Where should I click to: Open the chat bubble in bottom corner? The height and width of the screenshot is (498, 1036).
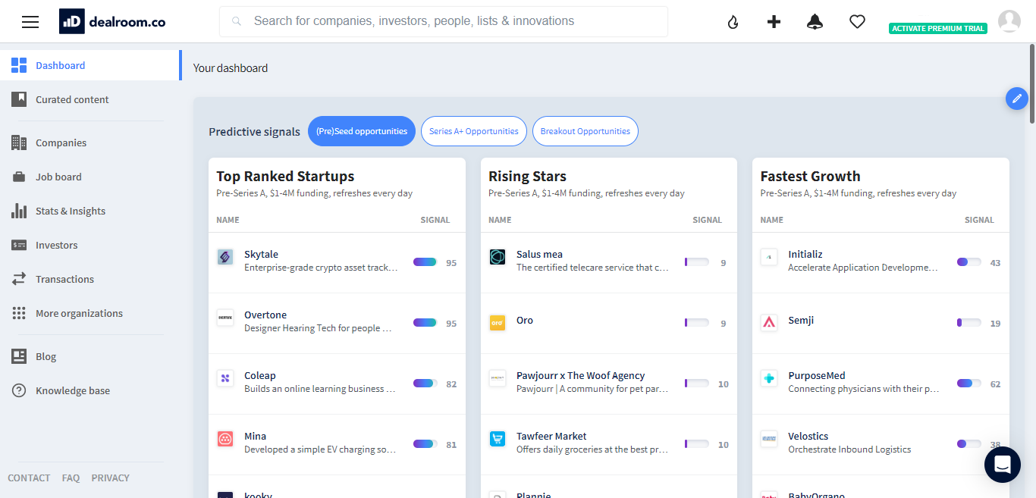(1002, 465)
